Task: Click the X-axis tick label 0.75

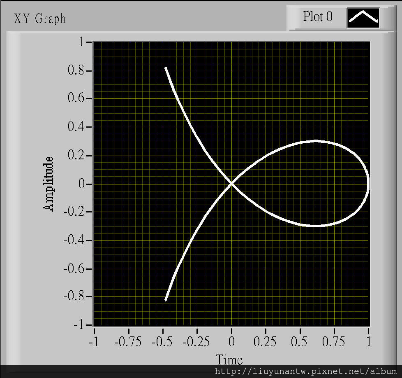Action: pyautogui.click(x=333, y=341)
